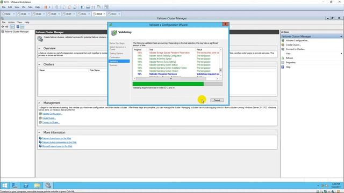Open Action menu in Failover Cluster Manager

click(x=11, y=23)
